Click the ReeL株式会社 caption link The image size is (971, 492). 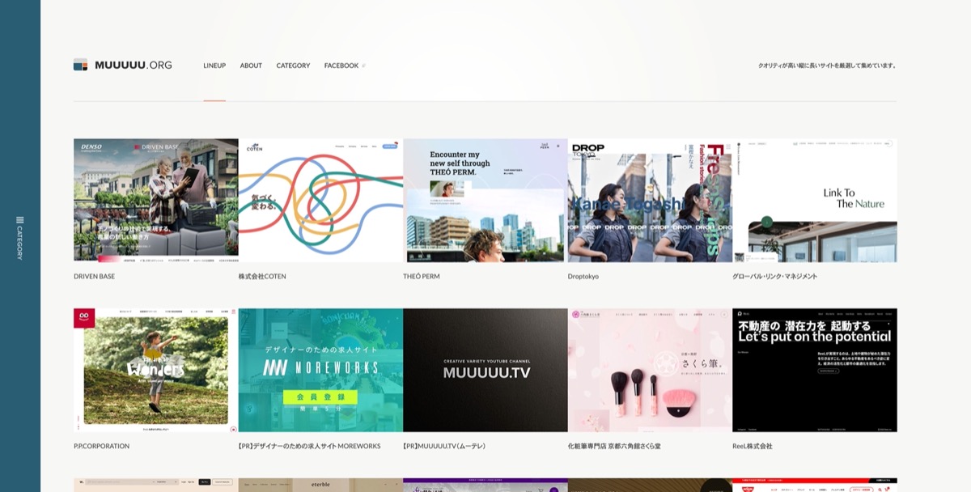[753, 447]
